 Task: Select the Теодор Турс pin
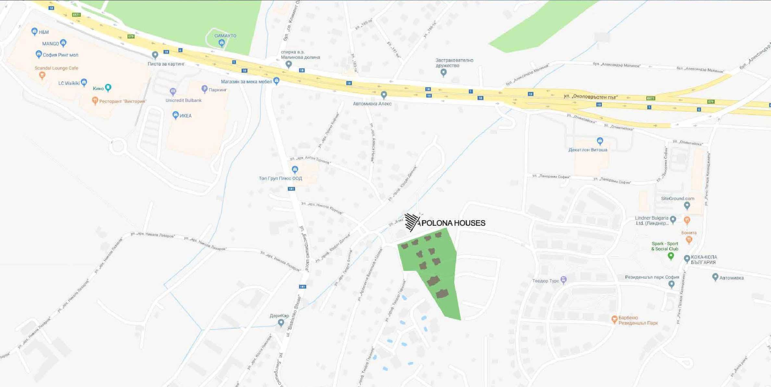tap(564, 280)
